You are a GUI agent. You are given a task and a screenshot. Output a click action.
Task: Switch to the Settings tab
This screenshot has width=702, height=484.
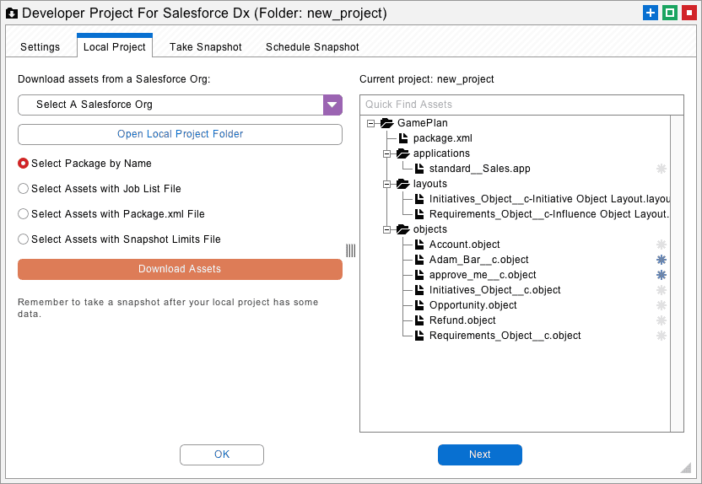[40, 47]
